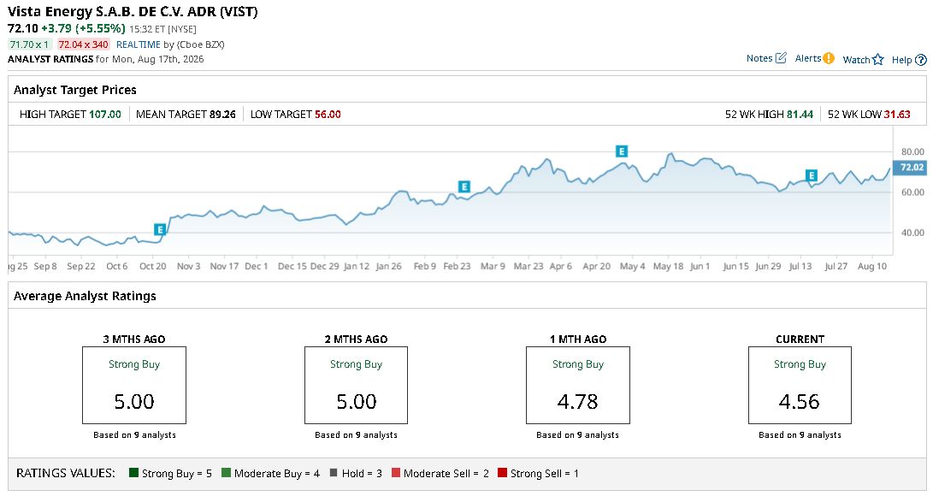Click the Vista Energy (VIST) title

133,12
